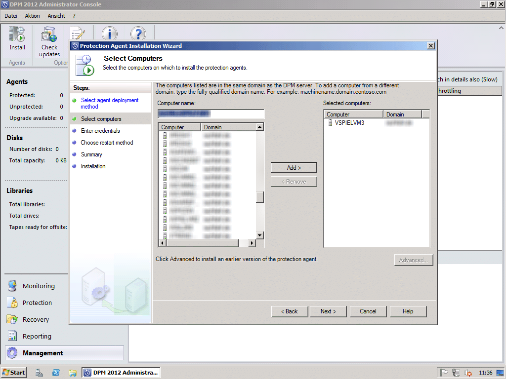Click the Select computers step

coord(101,119)
